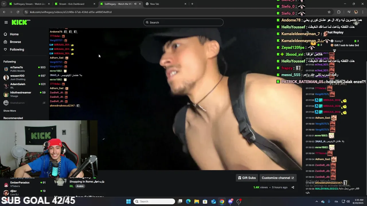Open OBS Studio from taskbar
Screen dimensions: 367x206
coord(239,201)
